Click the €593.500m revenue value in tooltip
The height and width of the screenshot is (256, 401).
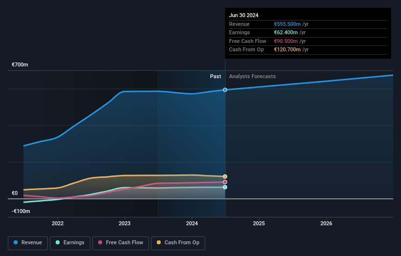pos(288,24)
